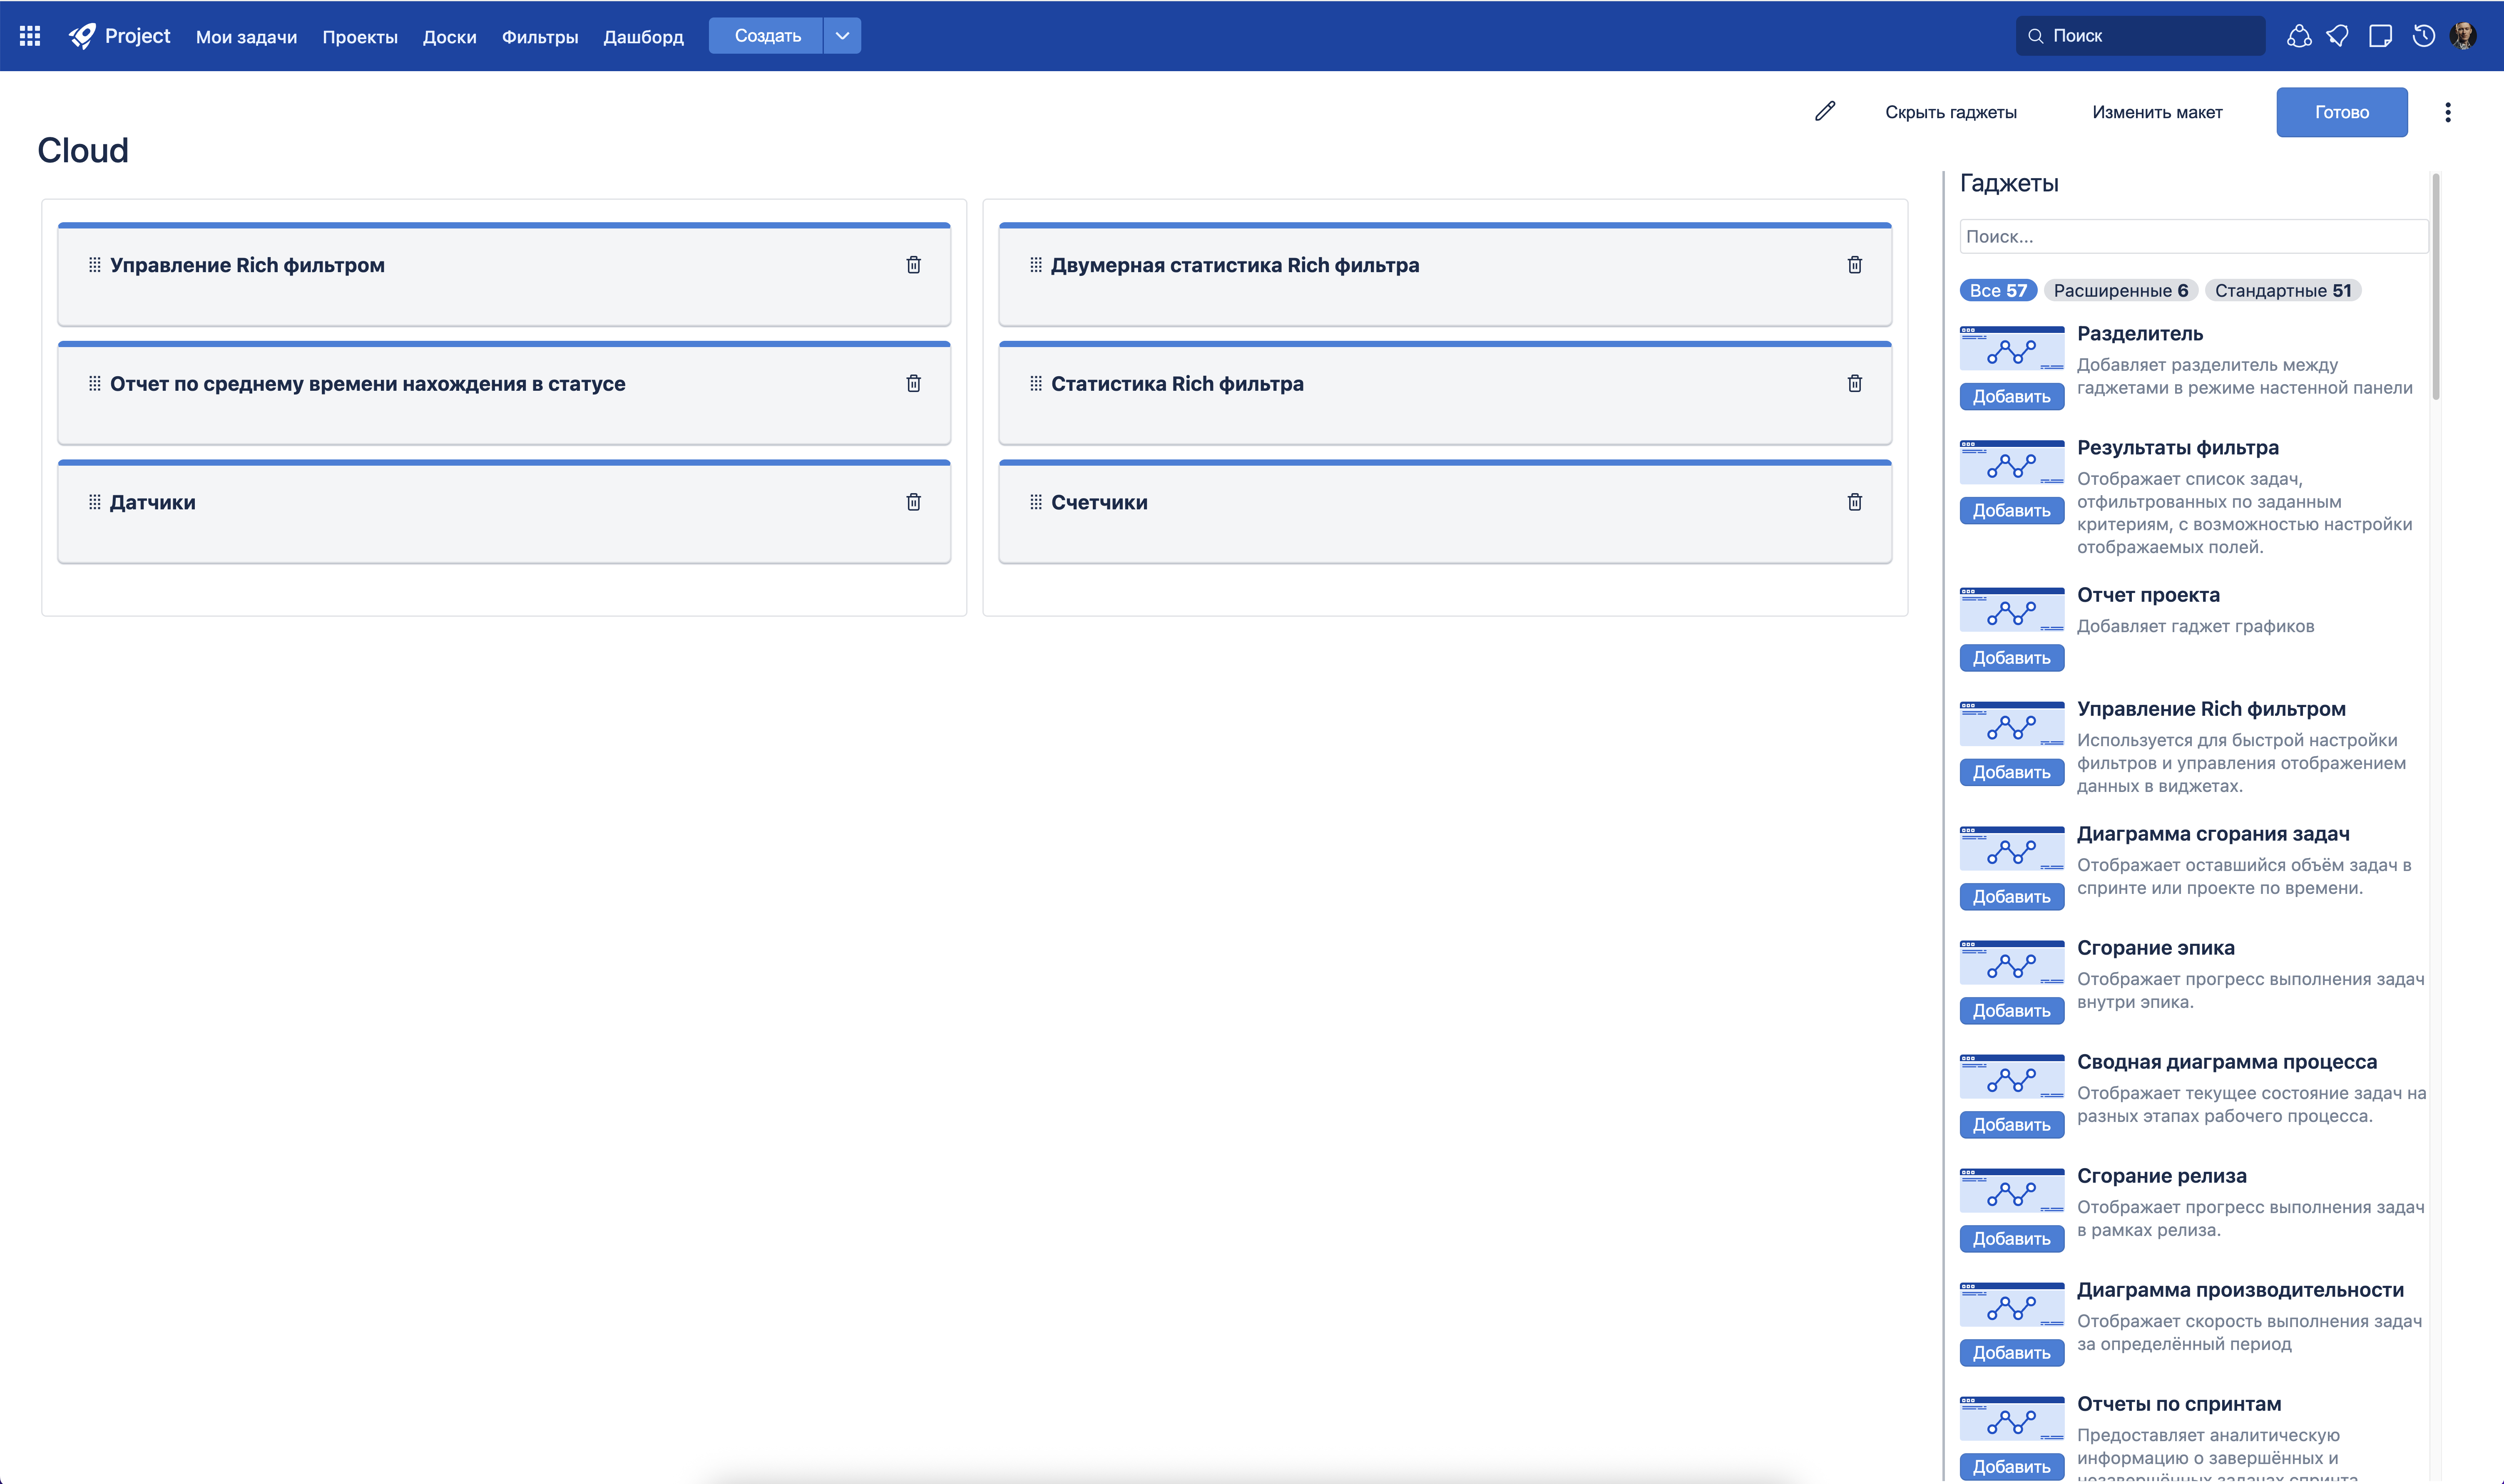This screenshot has width=2504, height=1484.
Task: Open the notes icon in header
Action: click(2381, 36)
